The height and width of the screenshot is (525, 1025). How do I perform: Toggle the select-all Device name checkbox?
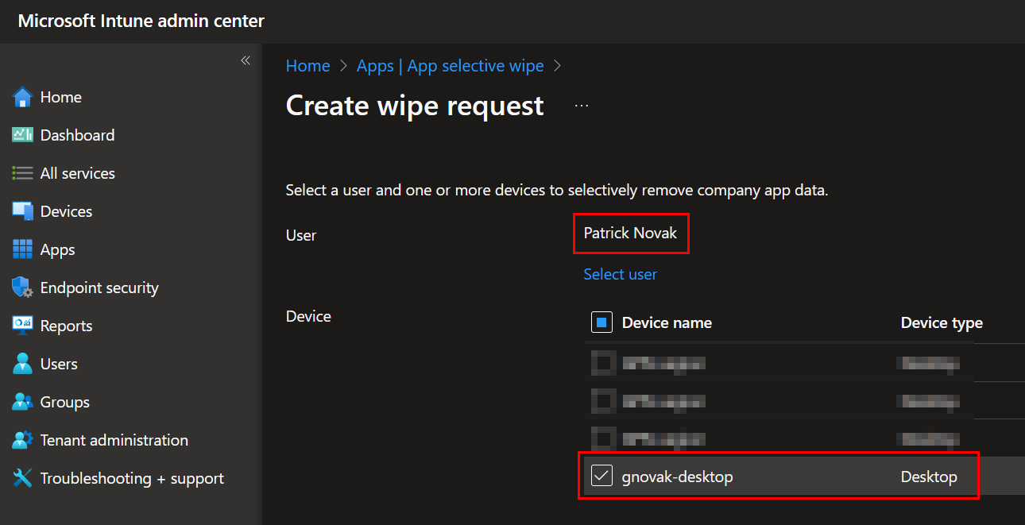pos(601,322)
